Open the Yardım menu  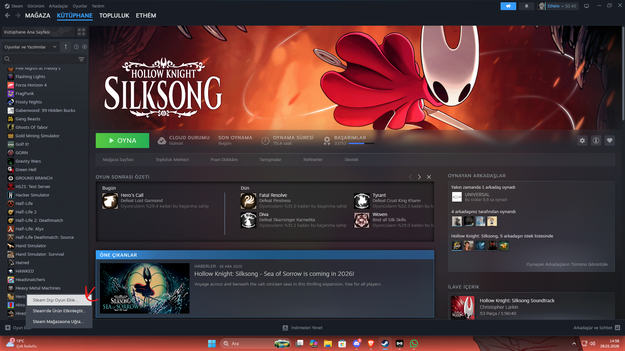tap(98, 6)
